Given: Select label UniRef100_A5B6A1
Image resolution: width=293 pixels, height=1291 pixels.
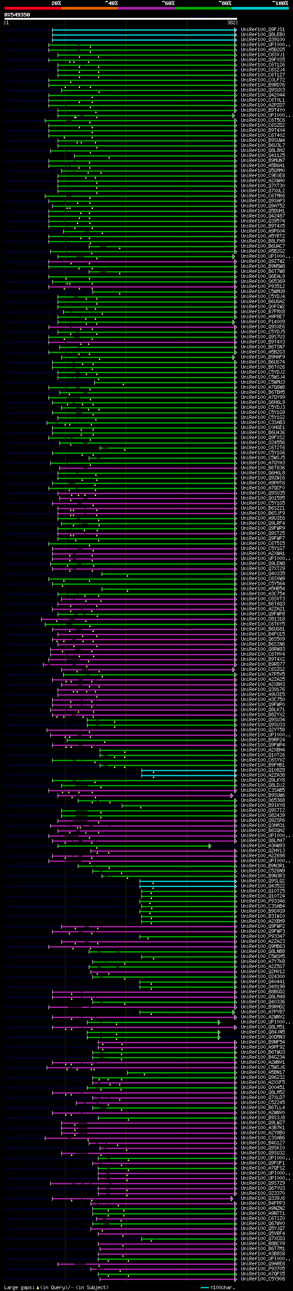Looking at the screenshot, I should click(x=263, y=165).
